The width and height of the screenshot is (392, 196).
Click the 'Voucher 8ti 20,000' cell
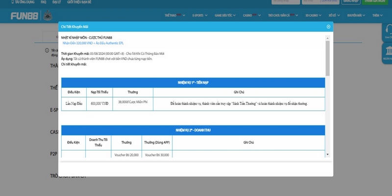point(126,155)
